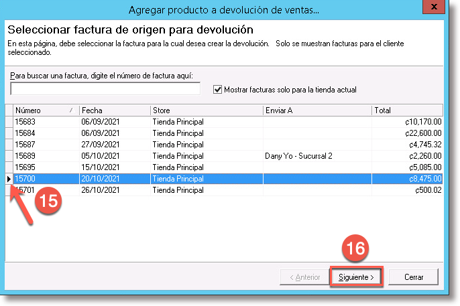
Task: Click the Store column header
Action: [x=207, y=110]
